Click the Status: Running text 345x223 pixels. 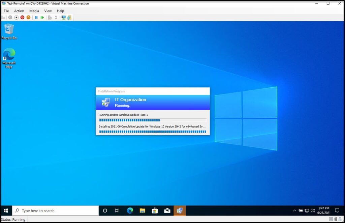click(13, 220)
